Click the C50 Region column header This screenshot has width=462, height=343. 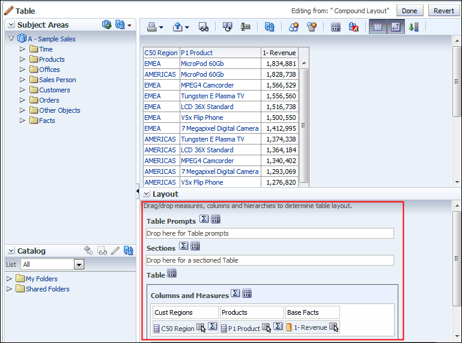[x=161, y=53]
